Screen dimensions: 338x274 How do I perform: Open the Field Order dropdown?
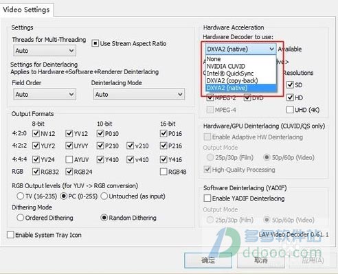pyautogui.click(x=45, y=94)
